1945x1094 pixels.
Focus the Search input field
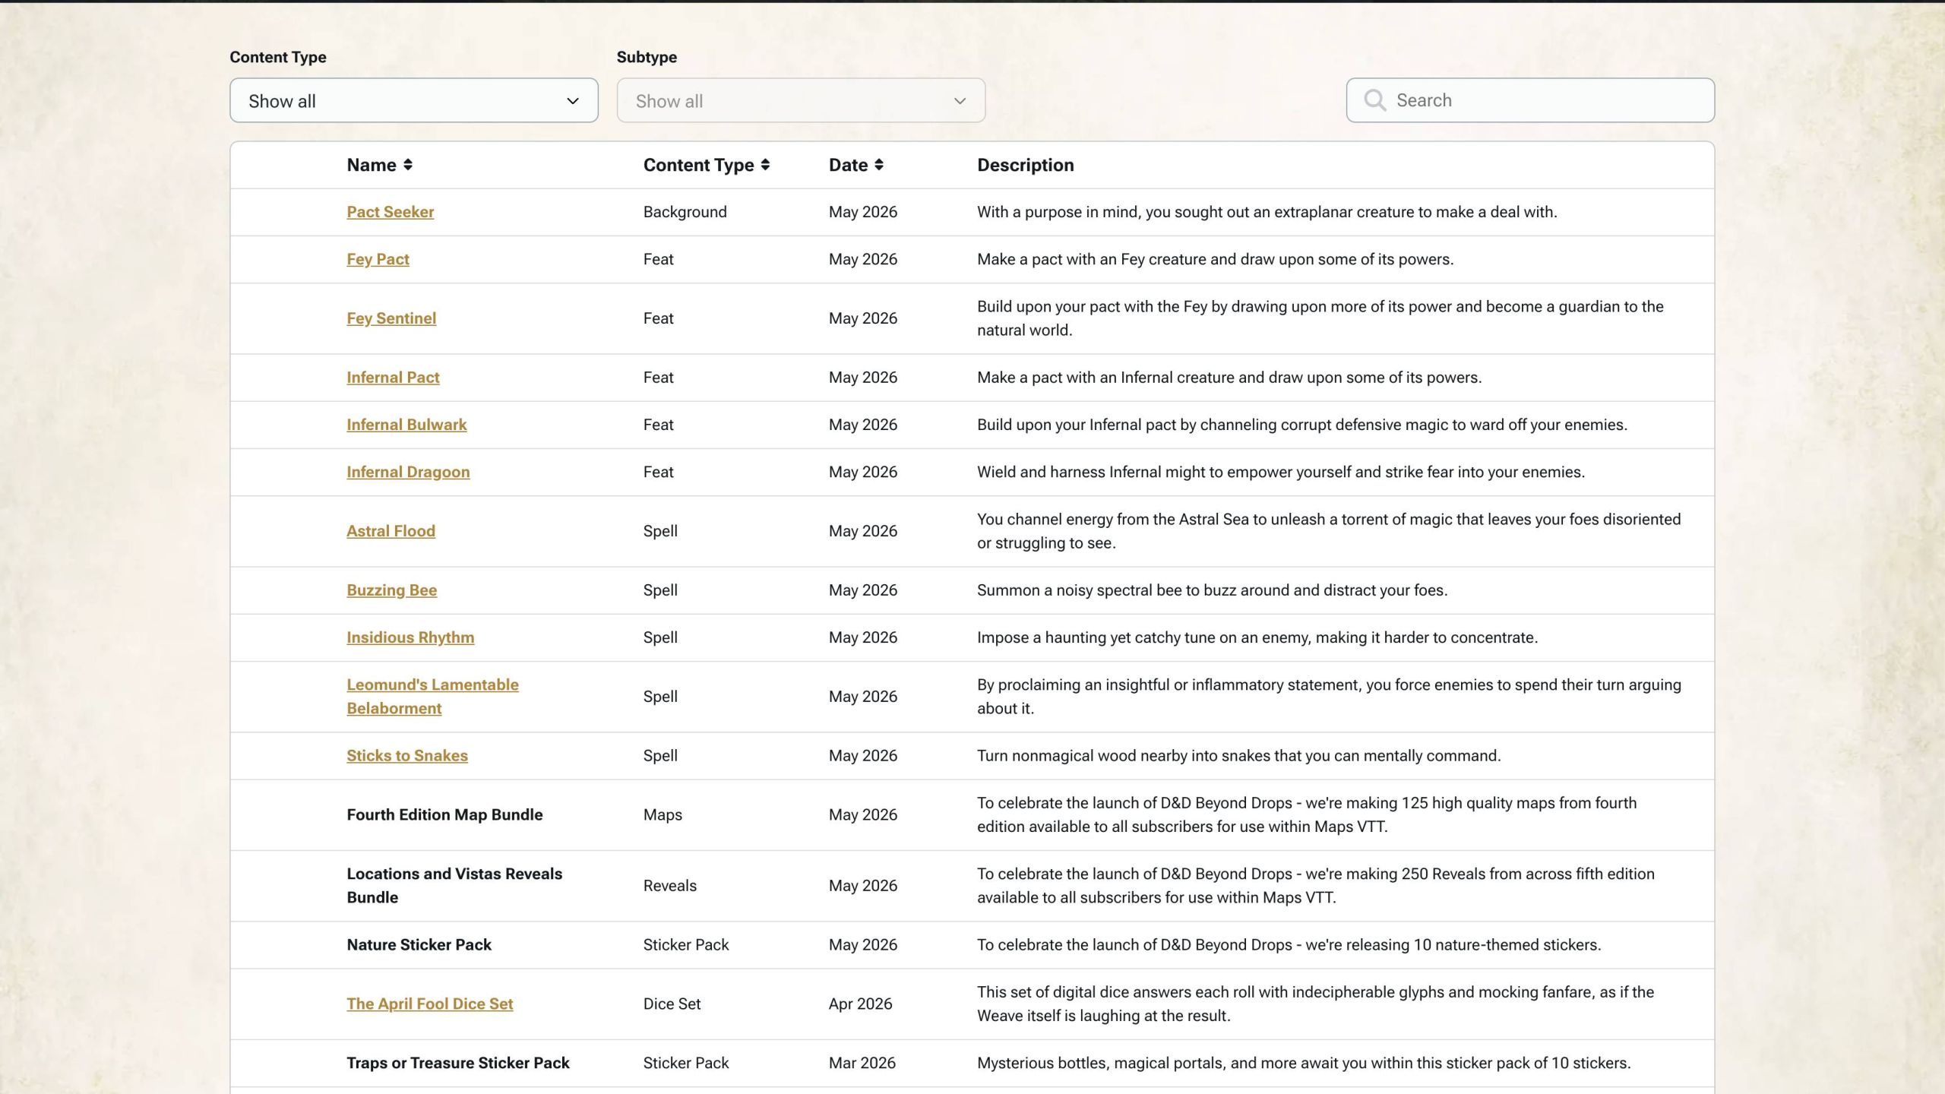coord(1530,100)
